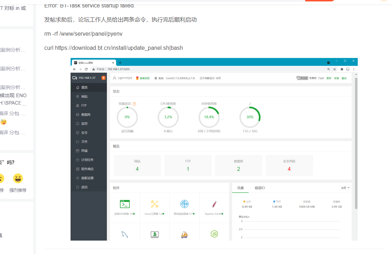
Task: Click the orange 0 notification badge
Action: 103,78
